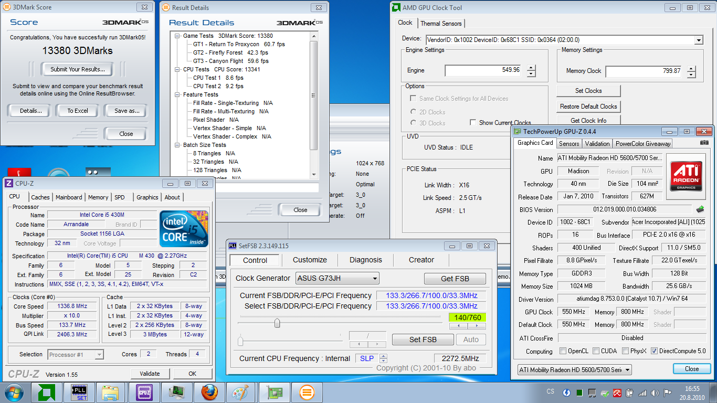Click the Memory Clock value field
Screen dimensions: 717x403
click(x=645, y=71)
